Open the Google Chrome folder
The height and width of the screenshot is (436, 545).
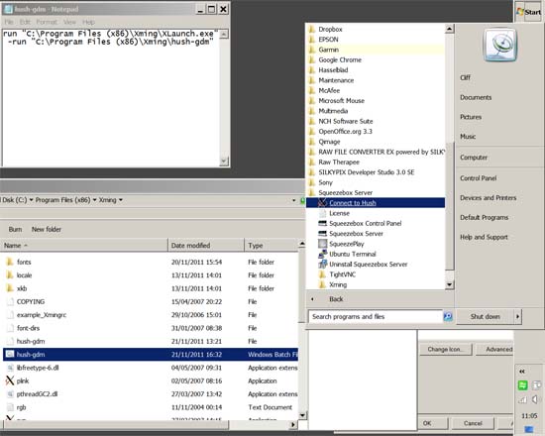click(340, 59)
